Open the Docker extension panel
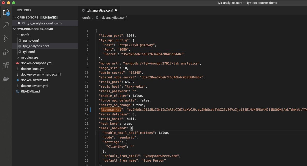This screenshot has width=307, height=166. (x=6, y=79)
